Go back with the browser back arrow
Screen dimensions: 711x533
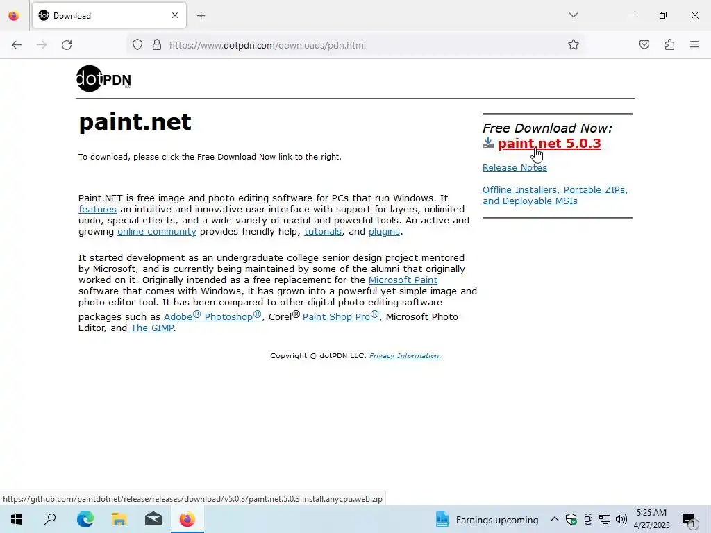coord(17,45)
